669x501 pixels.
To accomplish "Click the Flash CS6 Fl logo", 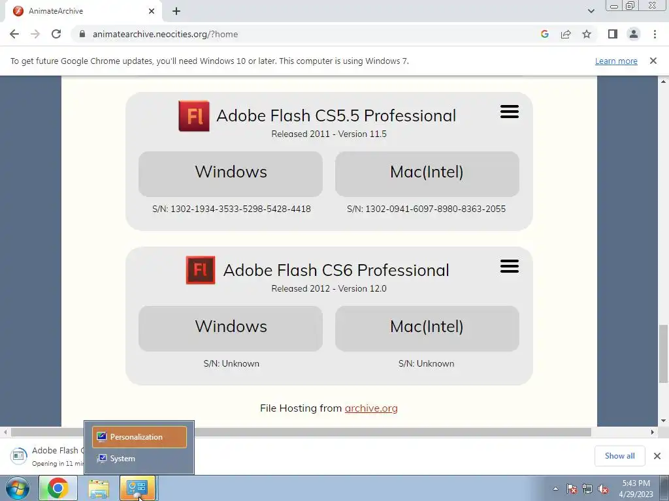I will (201, 270).
